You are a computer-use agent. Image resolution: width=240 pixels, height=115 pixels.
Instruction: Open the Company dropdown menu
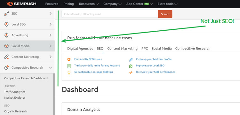112,4
